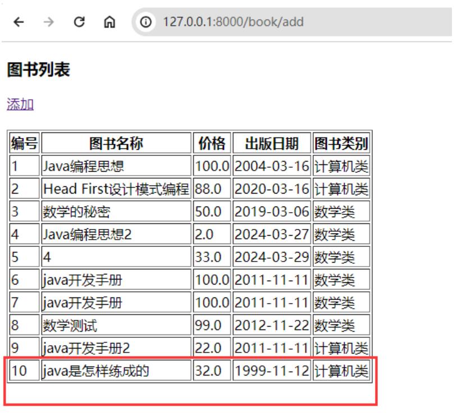The height and width of the screenshot is (413, 462).
Task: Click the date 2004-03-16
Action: tap(272, 166)
